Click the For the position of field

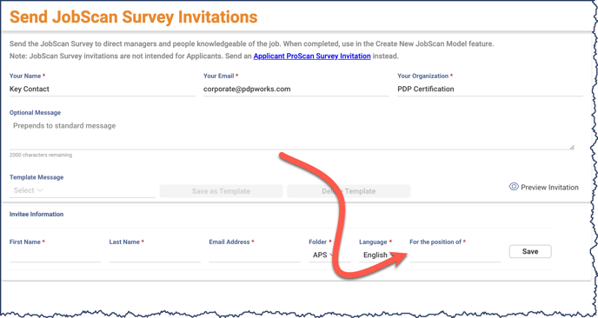(x=455, y=255)
